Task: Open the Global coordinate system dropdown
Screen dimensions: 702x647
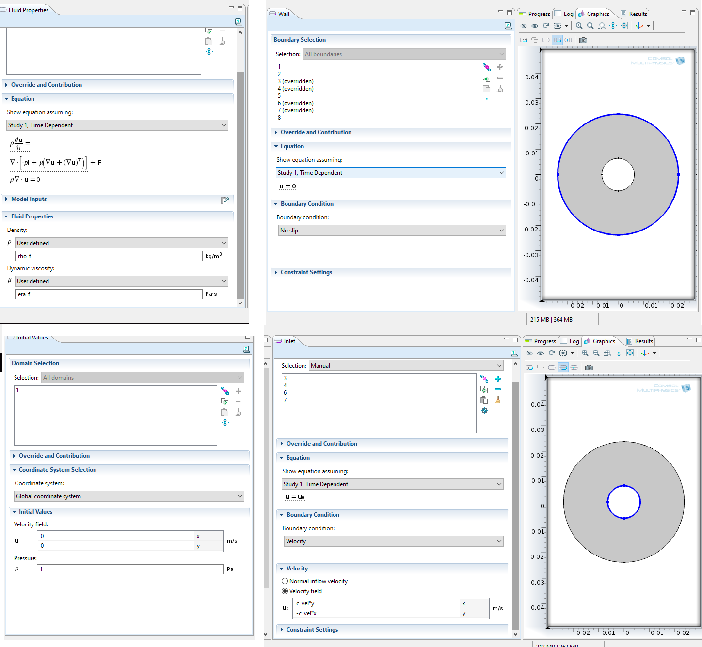Action: [x=129, y=496]
